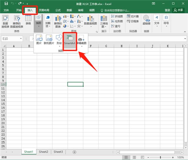The width and height of the screenshot is (188, 160).
Task: Insert a 折线图 sparkline
Action: click(x=117, y=16)
